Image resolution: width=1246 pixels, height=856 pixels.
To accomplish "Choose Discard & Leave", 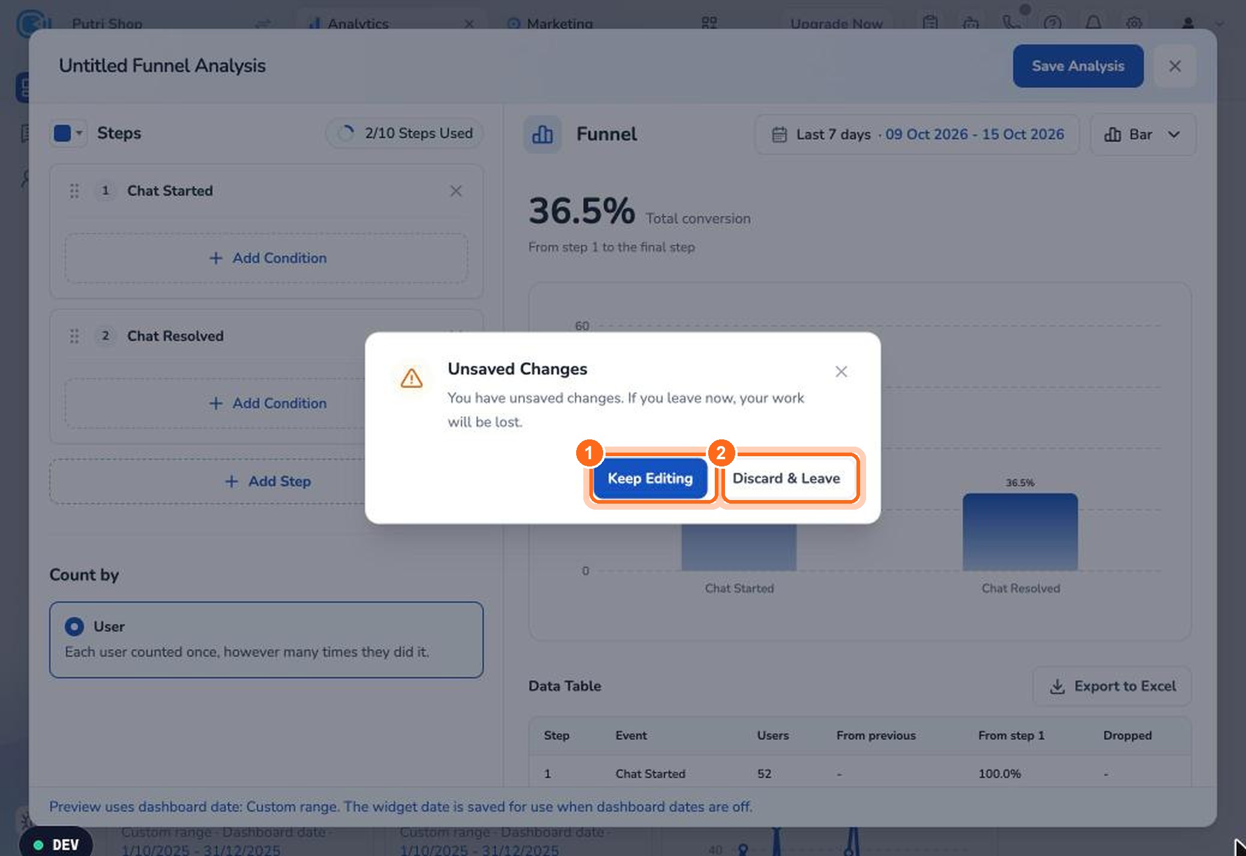I will click(786, 478).
